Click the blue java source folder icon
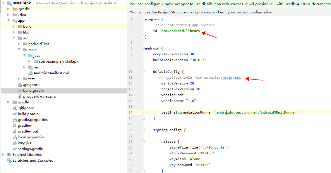The width and height of the screenshot is (331, 173). [x=30, y=55]
